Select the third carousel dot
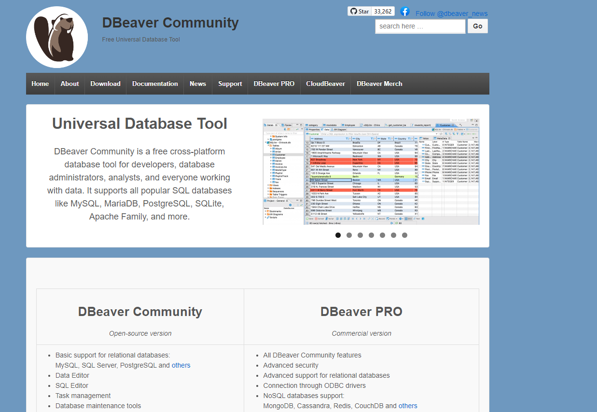 [x=360, y=235]
